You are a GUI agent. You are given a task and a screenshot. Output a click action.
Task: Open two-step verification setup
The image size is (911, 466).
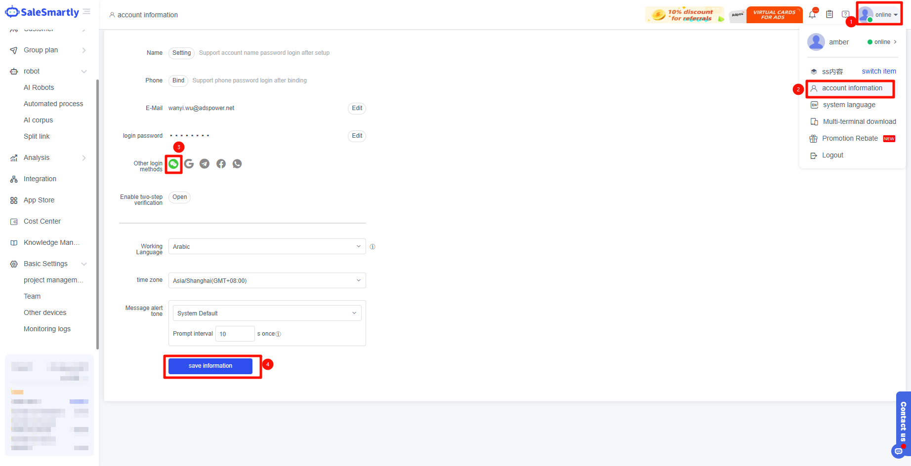[180, 197]
